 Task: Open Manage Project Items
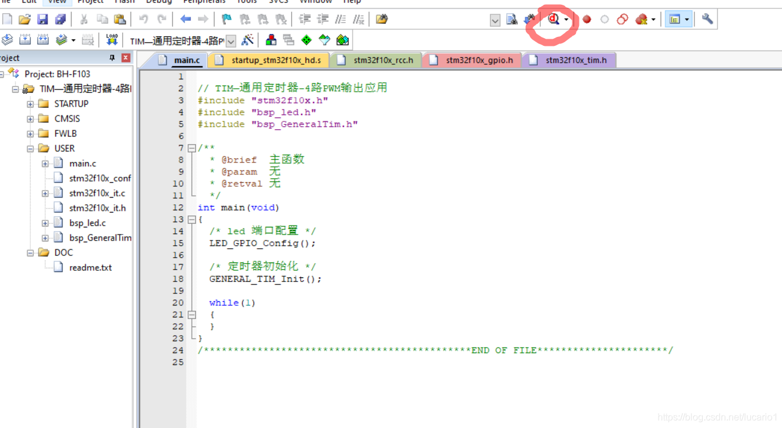pos(271,40)
